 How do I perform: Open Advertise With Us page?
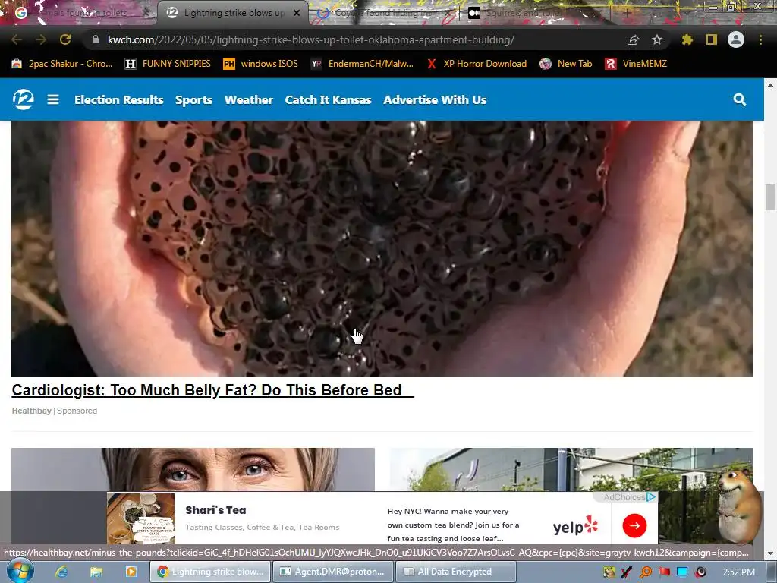pyautogui.click(x=435, y=99)
